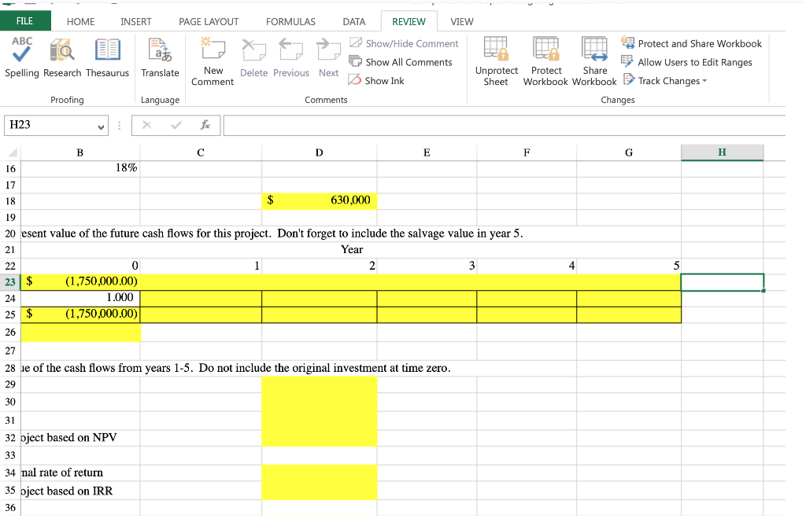Image resolution: width=806 pixels, height=522 pixels.
Task: Click the year 3 header cell
Action: (427, 266)
